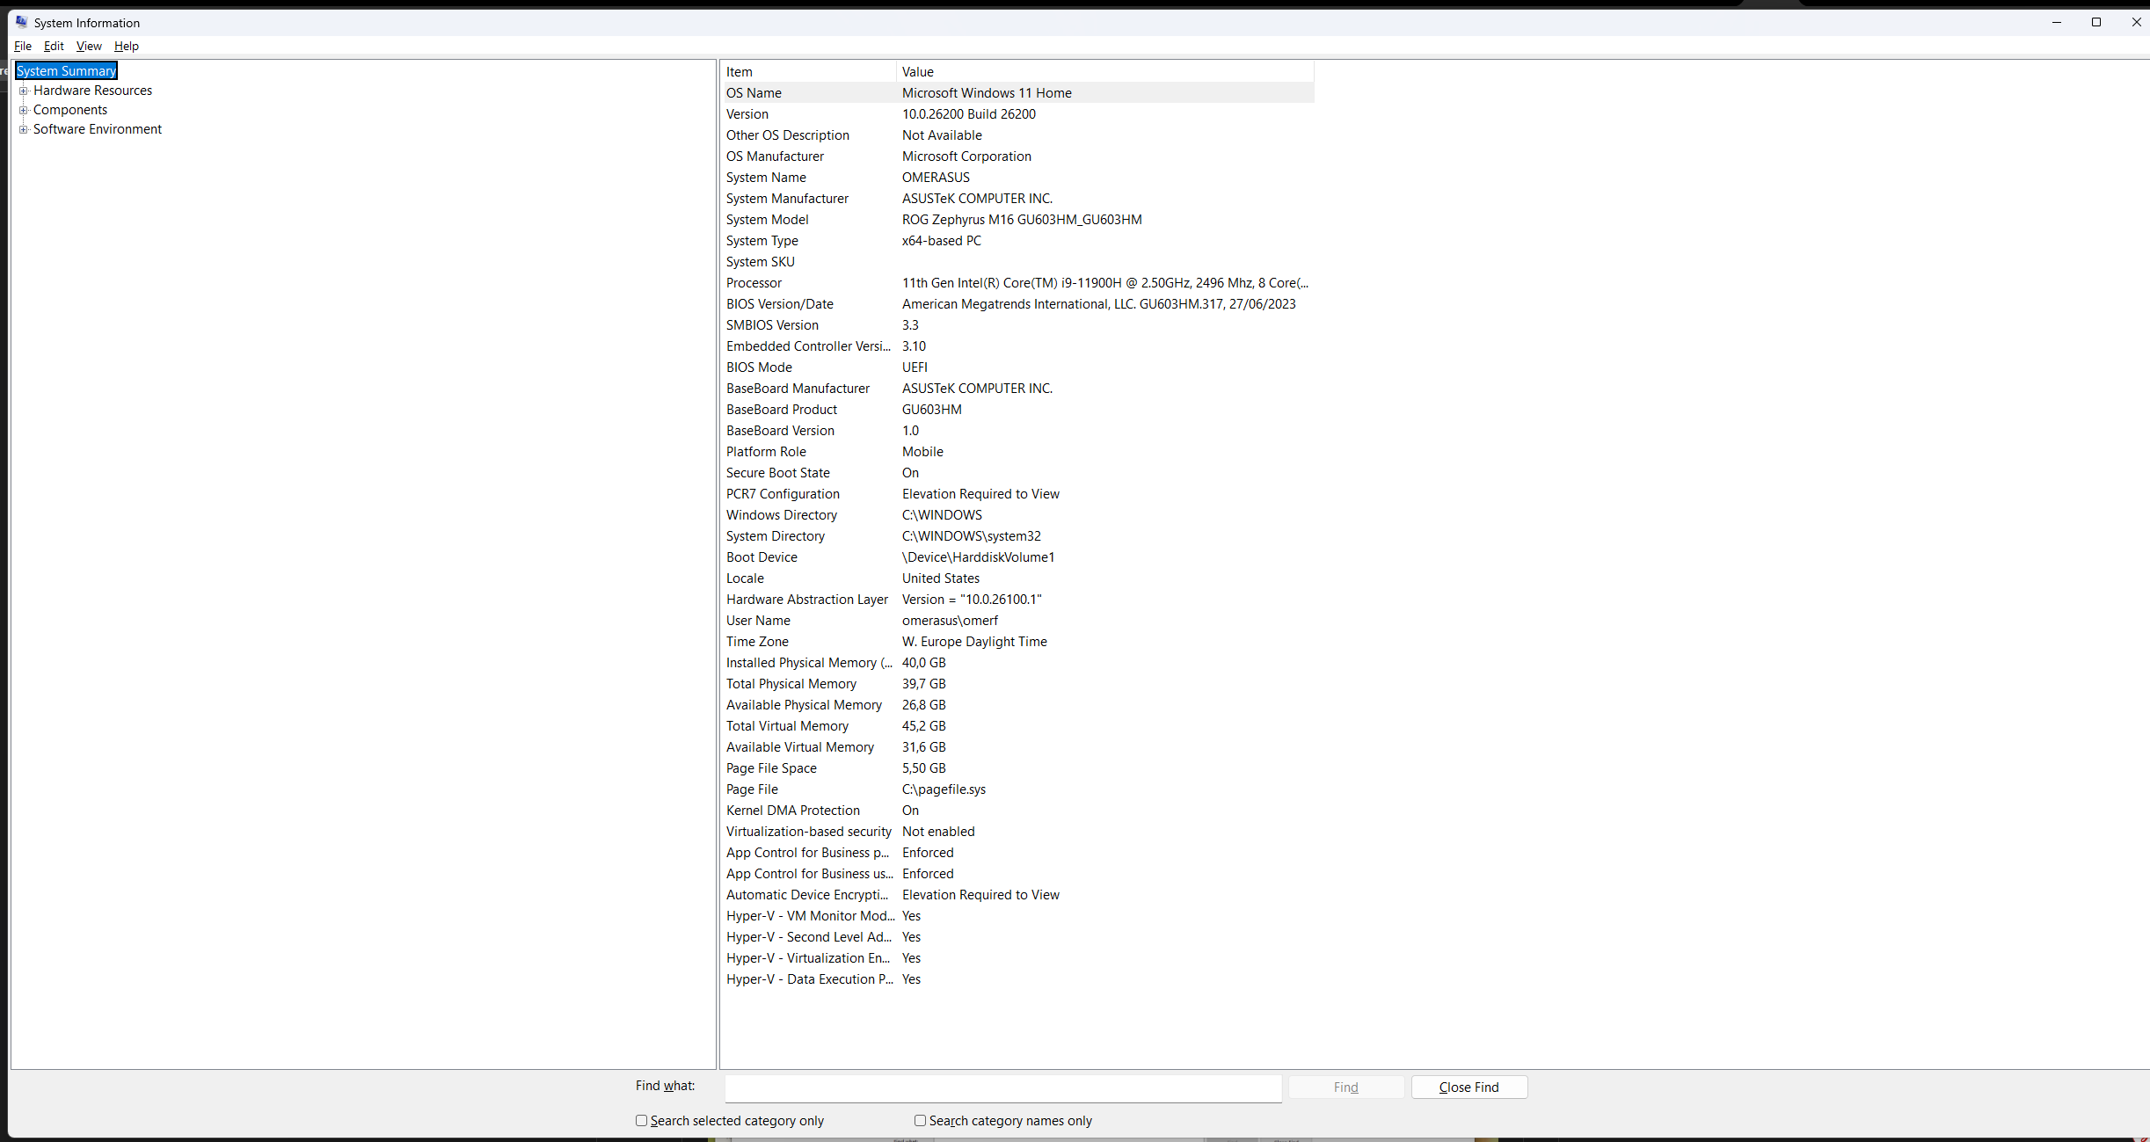This screenshot has height=1142, width=2150.
Task: Click the System Model item
Action: [x=768, y=220]
